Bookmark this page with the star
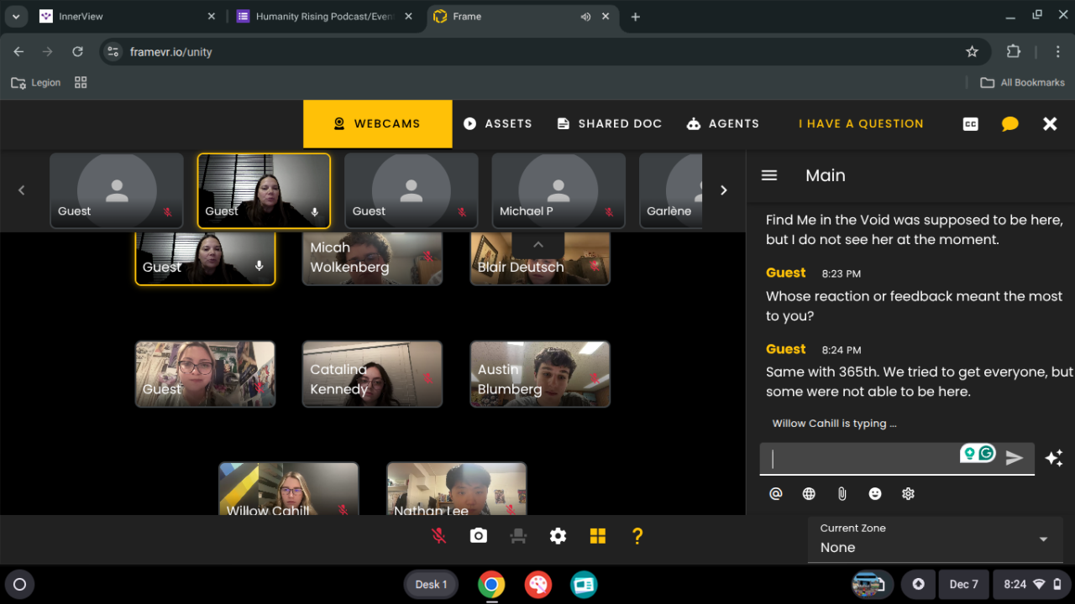Screen dimensions: 1075x604 pos(972,52)
